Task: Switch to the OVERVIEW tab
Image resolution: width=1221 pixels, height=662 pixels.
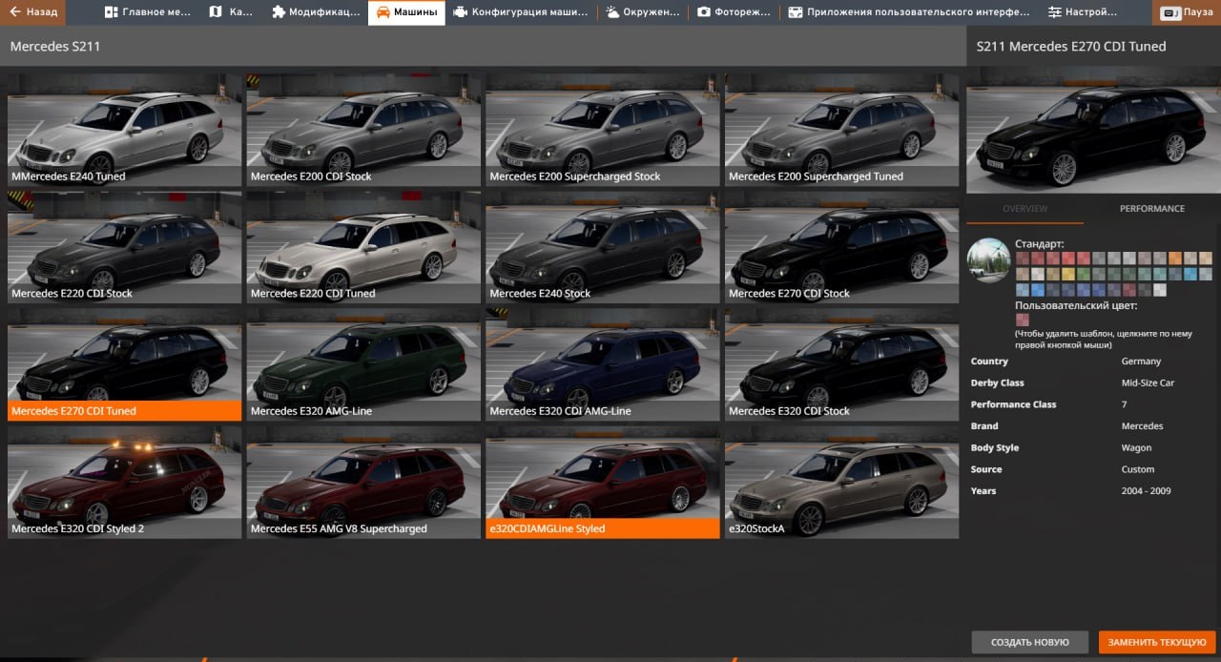Action: point(1024,209)
